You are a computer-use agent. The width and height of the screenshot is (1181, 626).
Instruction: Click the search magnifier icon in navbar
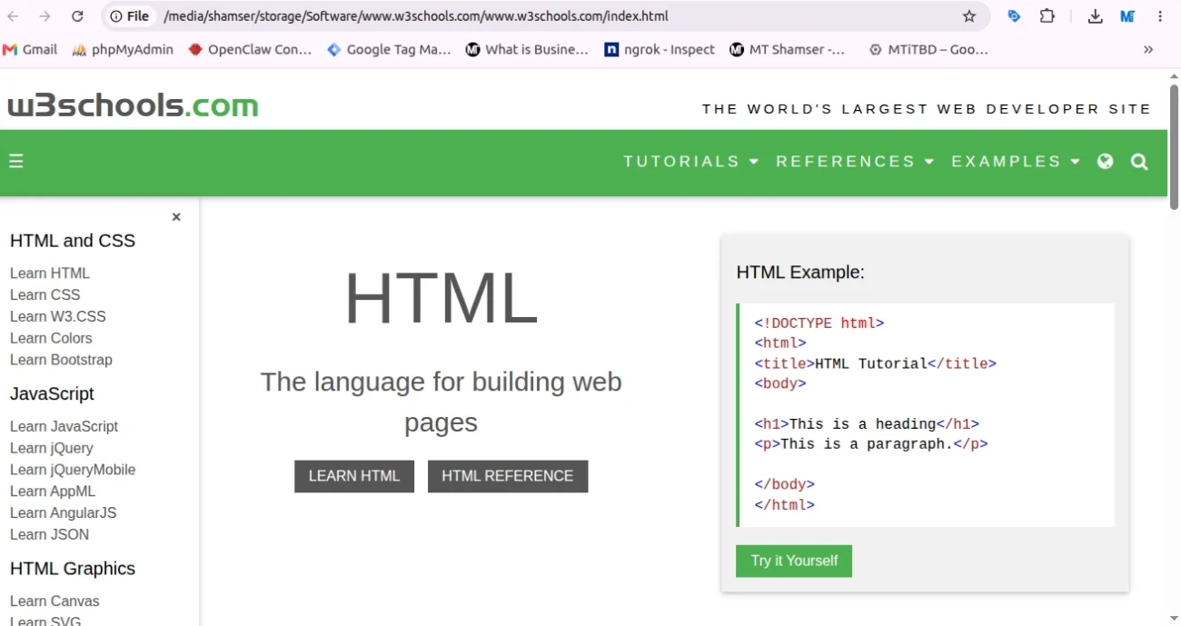click(1139, 162)
